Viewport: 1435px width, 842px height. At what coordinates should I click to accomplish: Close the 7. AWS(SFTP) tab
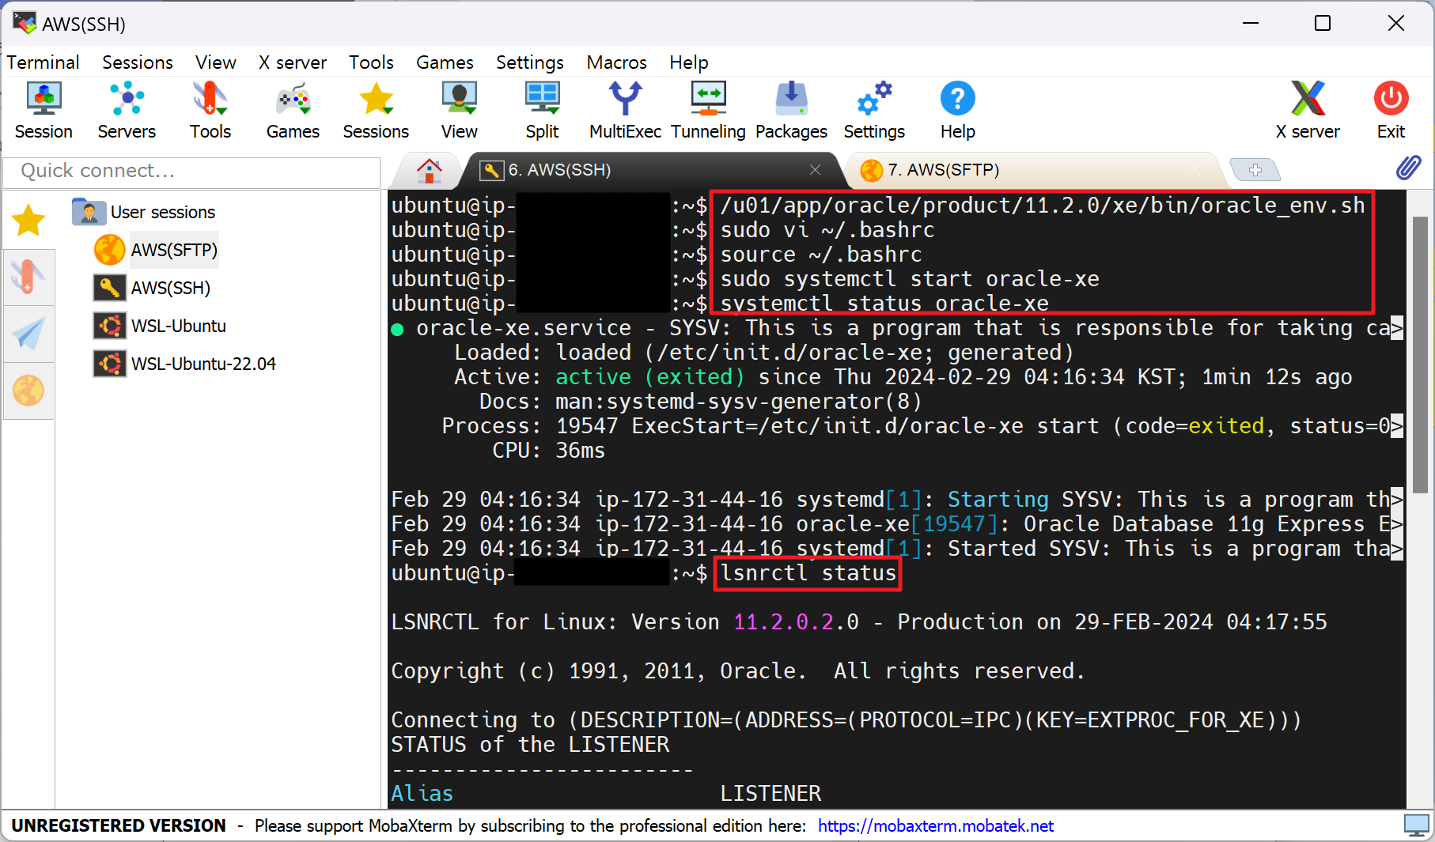[x=1195, y=170]
